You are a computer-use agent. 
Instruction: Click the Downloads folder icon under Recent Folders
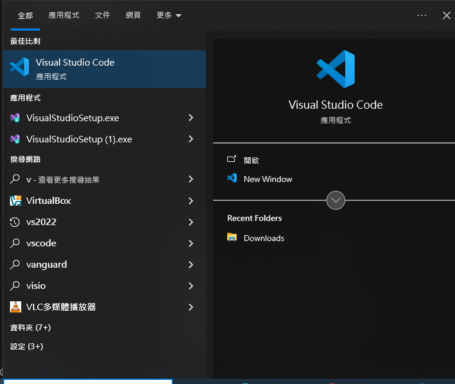pos(233,238)
